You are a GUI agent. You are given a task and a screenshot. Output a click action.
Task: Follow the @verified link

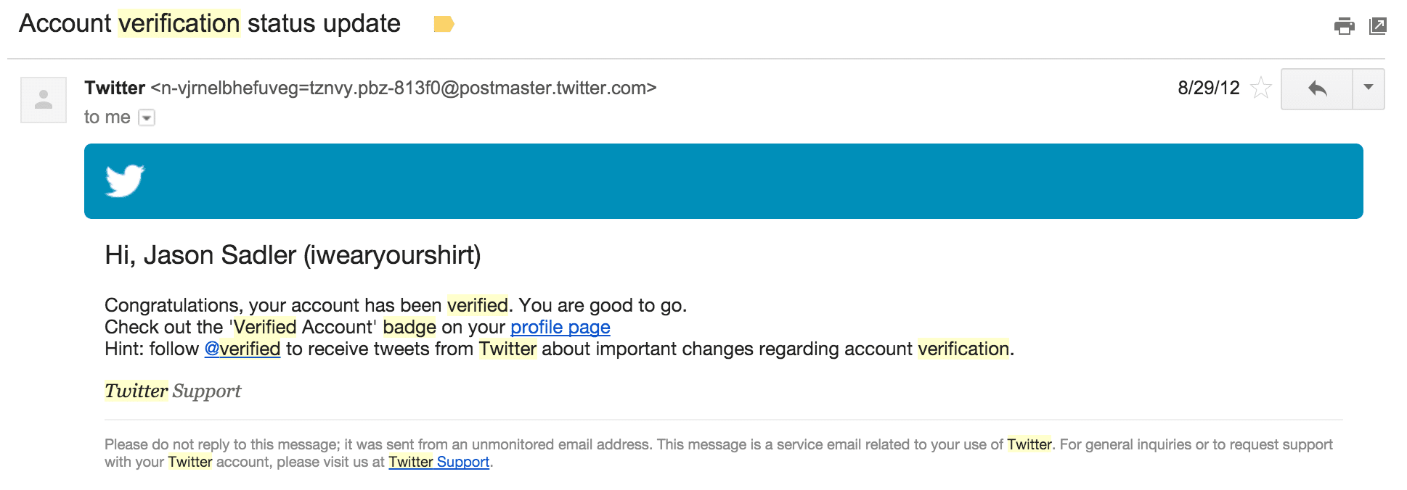coord(242,349)
